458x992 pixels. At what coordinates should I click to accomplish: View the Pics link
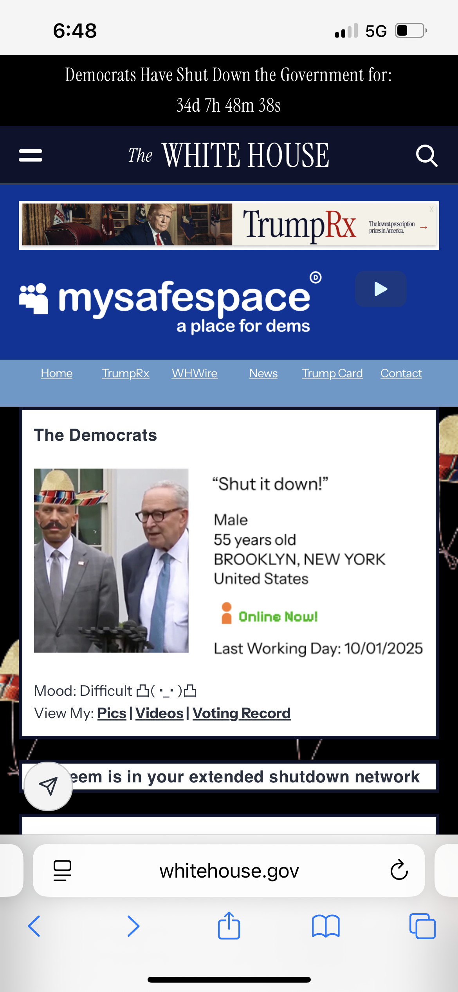tap(112, 713)
